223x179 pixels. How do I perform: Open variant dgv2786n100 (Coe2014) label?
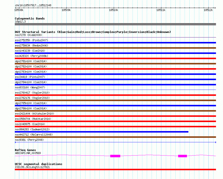point(31,108)
